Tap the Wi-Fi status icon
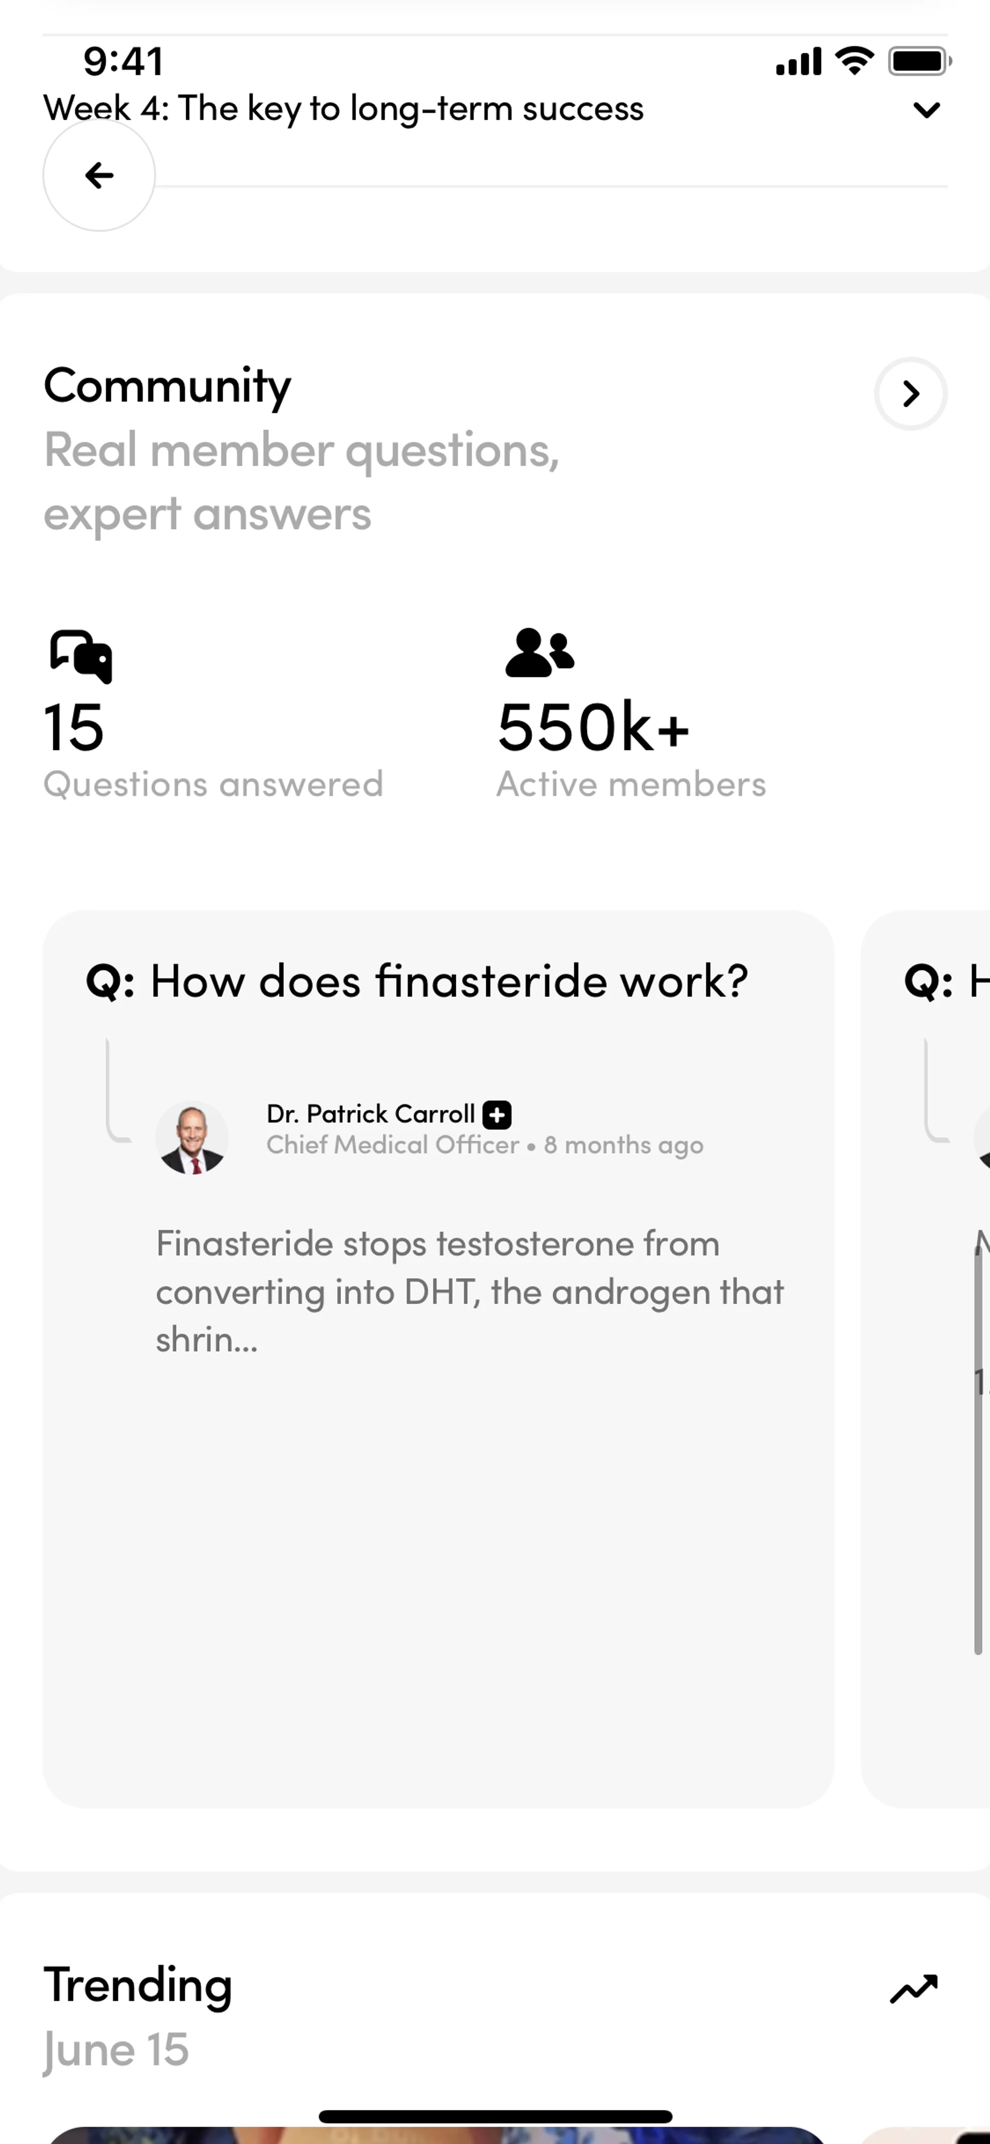 [x=854, y=61]
